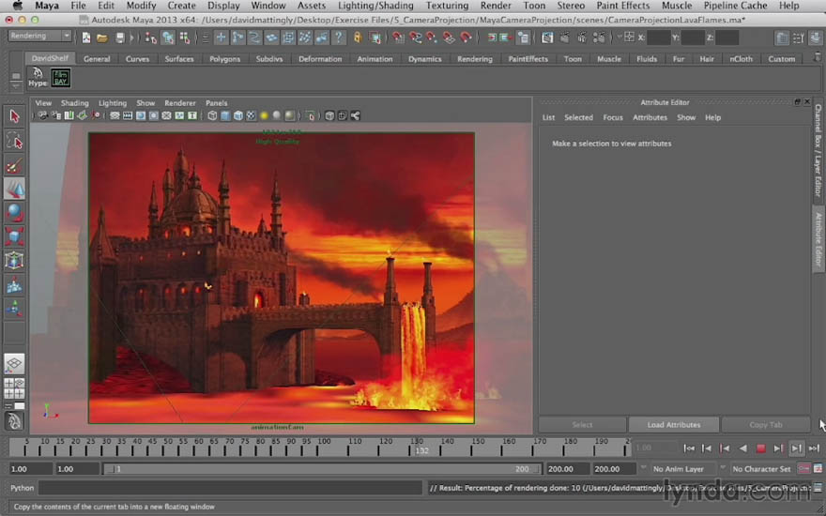Switch to the Polygons shelf tab
Viewport: 826px width, 516px height.
(x=225, y=59)
